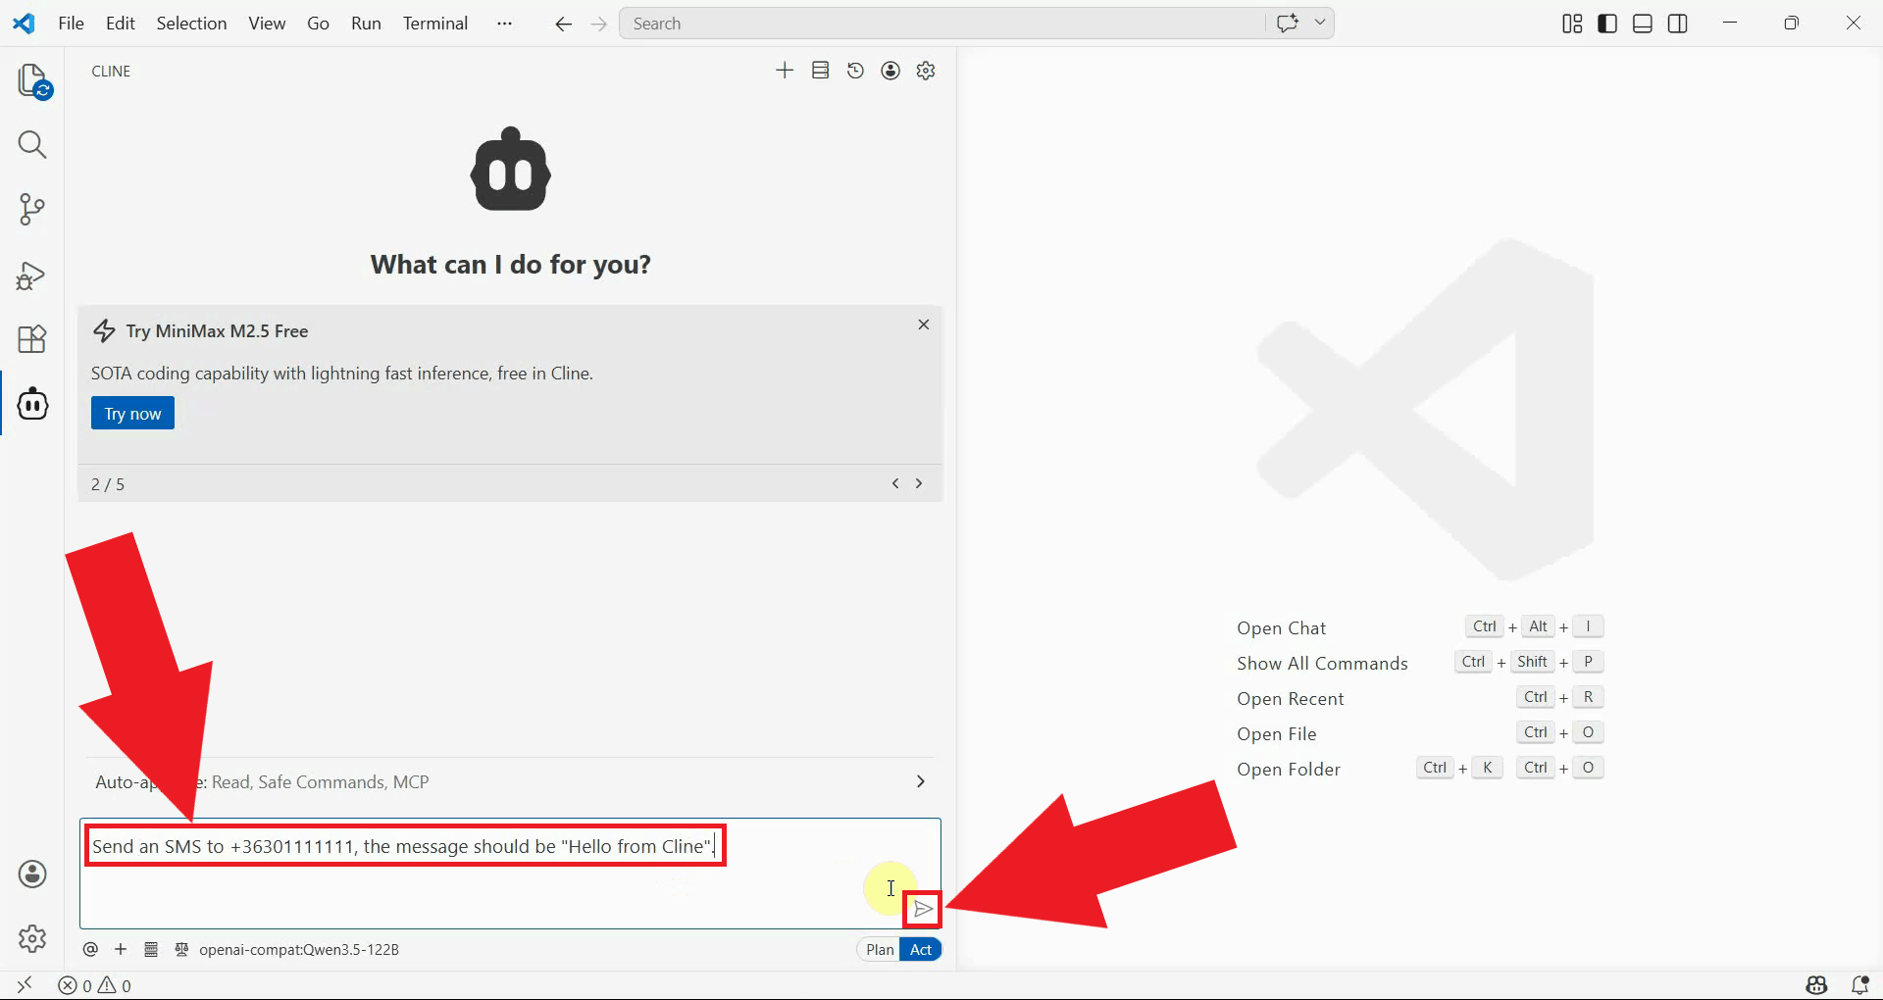This screenshot has width=1883, height=1000.
Task: Toggle the bottom panel
Action: tap(1643, 24)
